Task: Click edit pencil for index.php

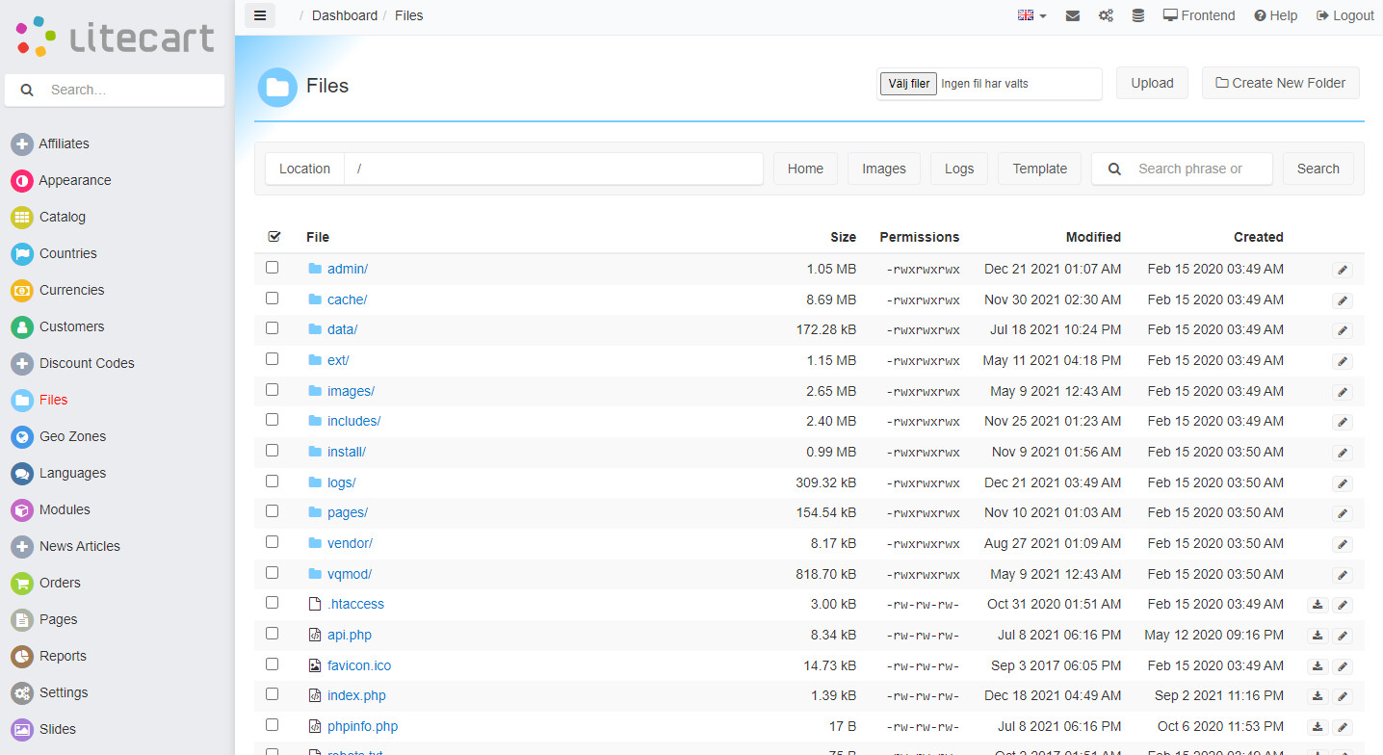Action: click(1343, 696)
